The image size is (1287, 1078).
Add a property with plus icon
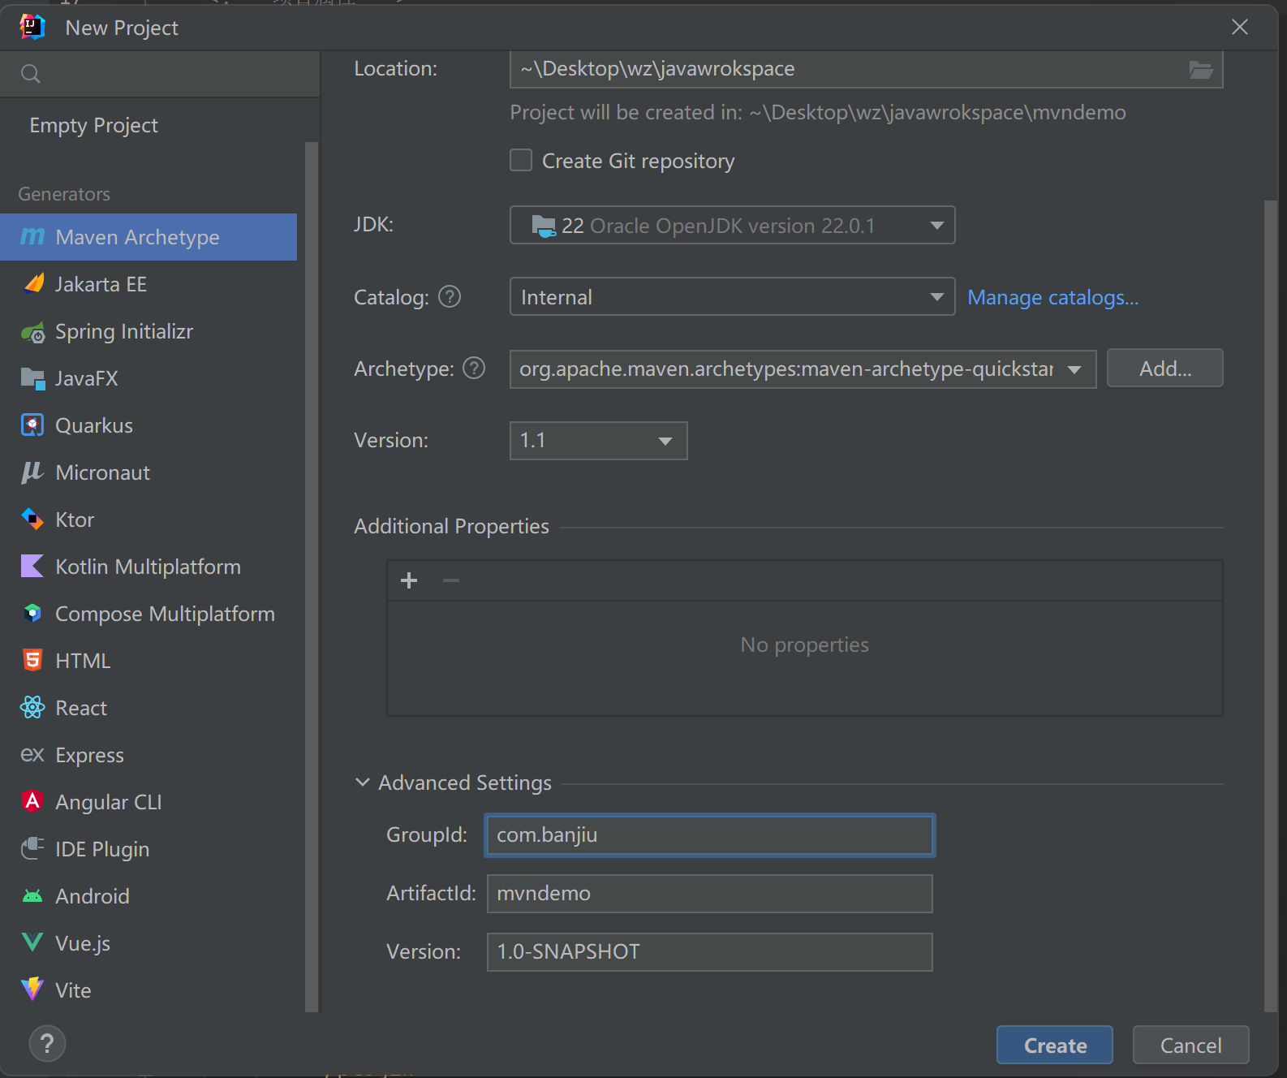[x=410, y=580]
